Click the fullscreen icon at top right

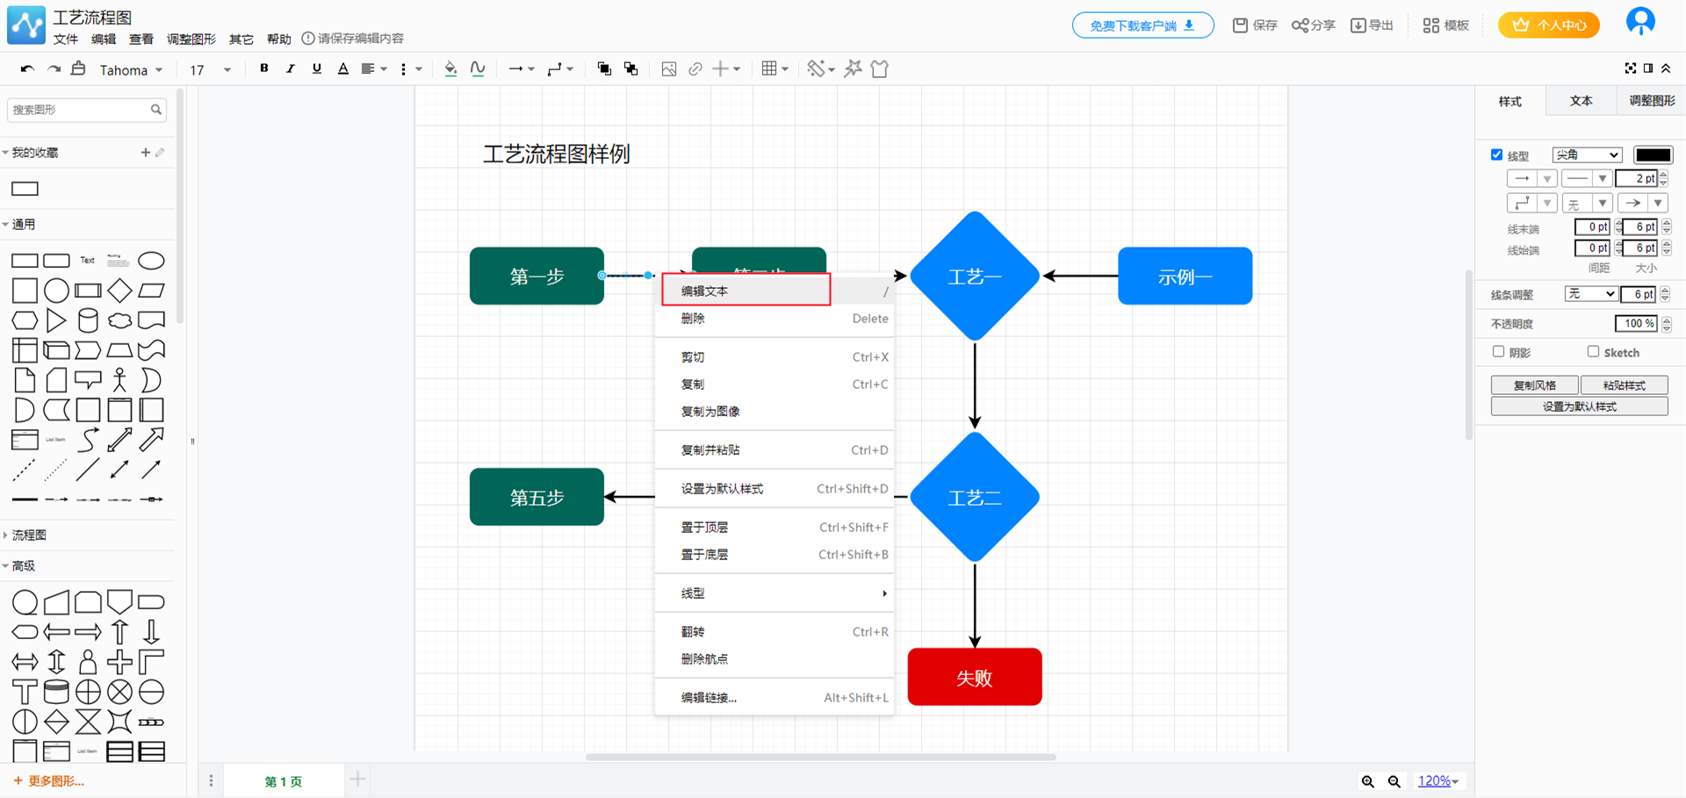coord(1630,68)
